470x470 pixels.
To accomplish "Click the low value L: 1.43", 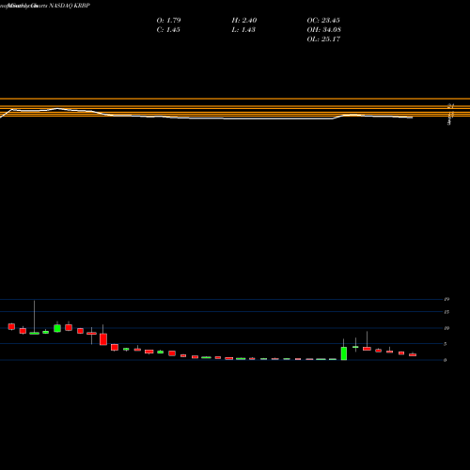I will 243,30.
